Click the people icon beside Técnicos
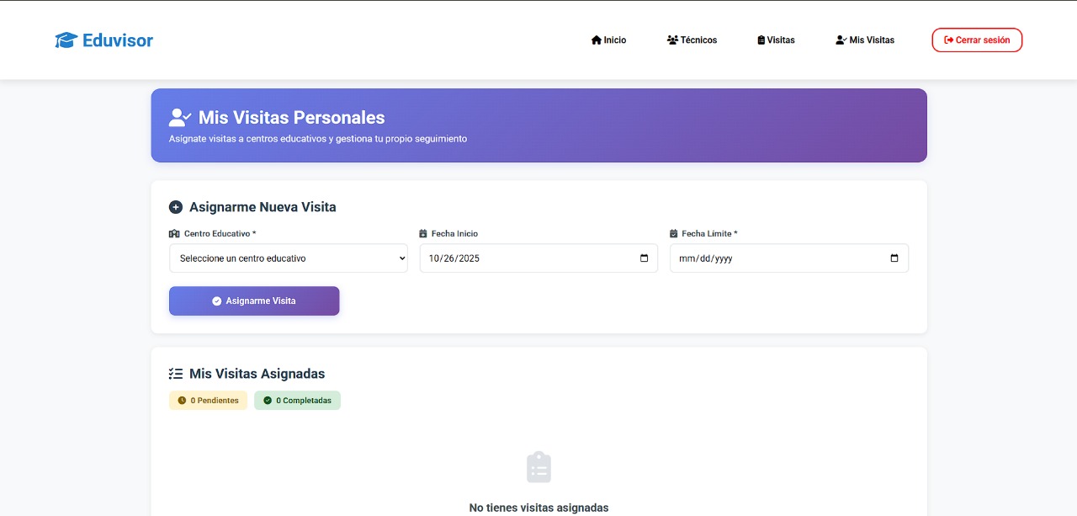This screenshot has height=516, width=1077. (672, 40)
